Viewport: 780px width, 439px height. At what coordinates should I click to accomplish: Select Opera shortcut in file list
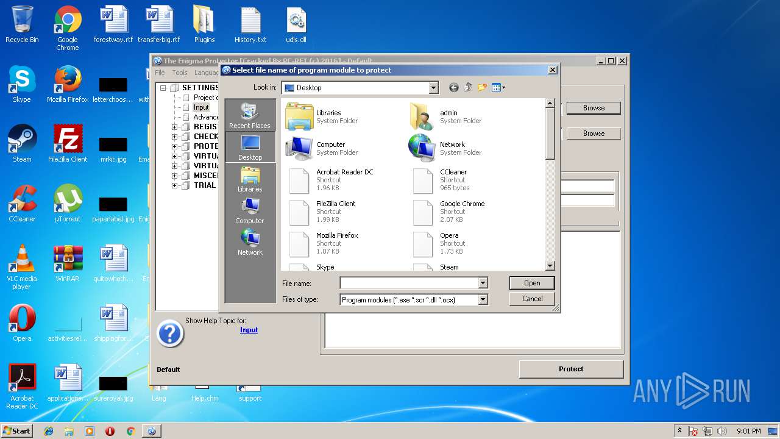438,243
